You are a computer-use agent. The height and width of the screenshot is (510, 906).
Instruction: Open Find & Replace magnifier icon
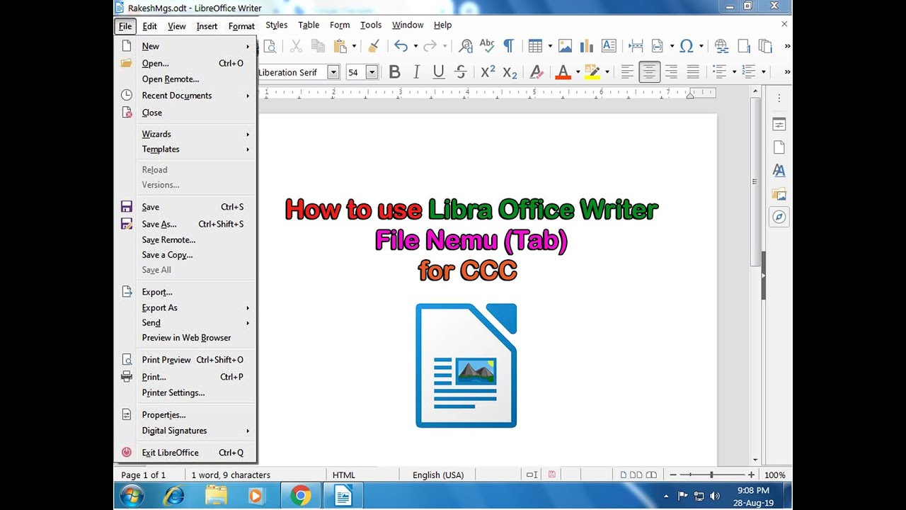[466, 46]
